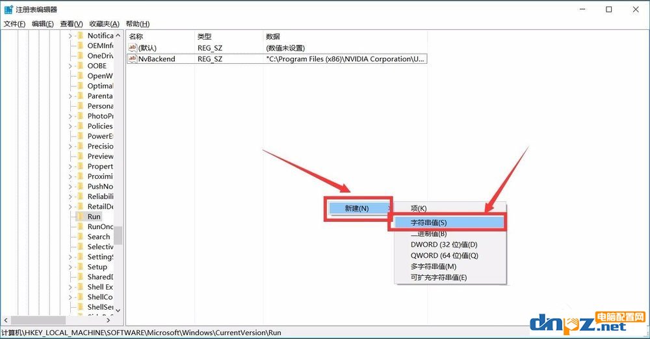Click tree scrollbar up arrow
Image resolution: width=650 pixels, height=339 pixels.
(118, 36)
